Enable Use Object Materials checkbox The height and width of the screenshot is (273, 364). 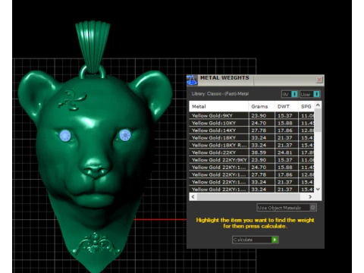312,208
